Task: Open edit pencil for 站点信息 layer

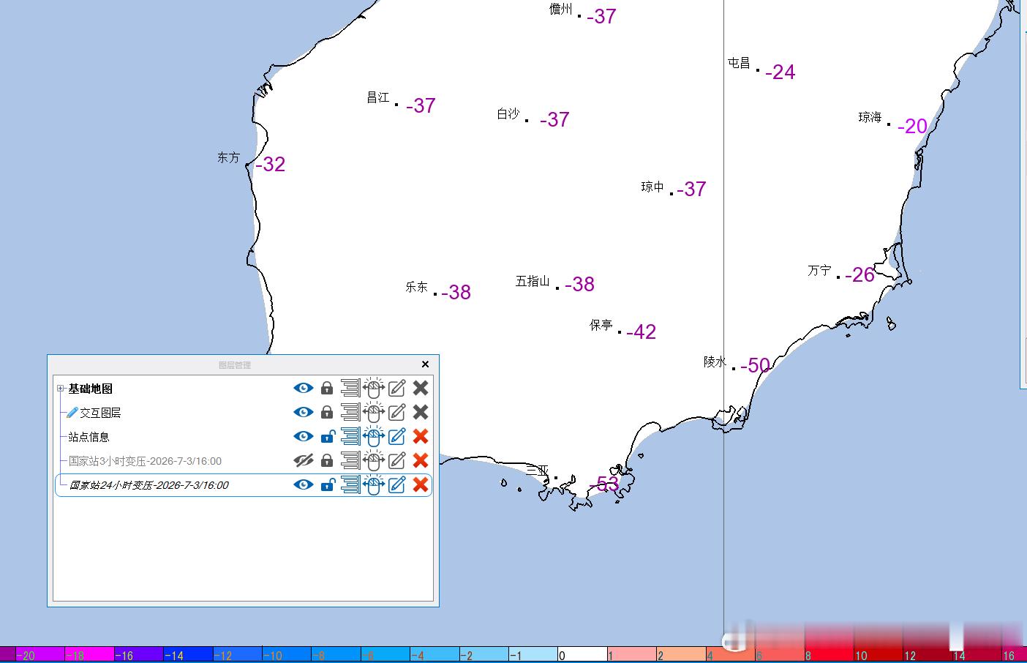Action: coord(396,436)
